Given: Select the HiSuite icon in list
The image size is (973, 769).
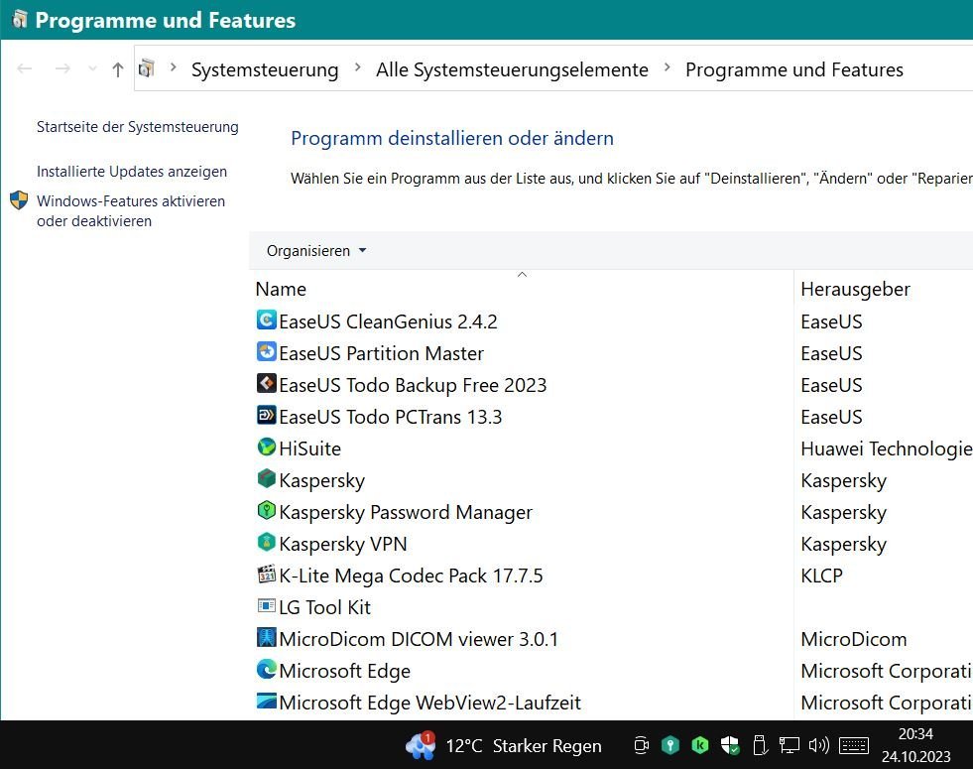Looking at the screenshot, I should [266, 448].
